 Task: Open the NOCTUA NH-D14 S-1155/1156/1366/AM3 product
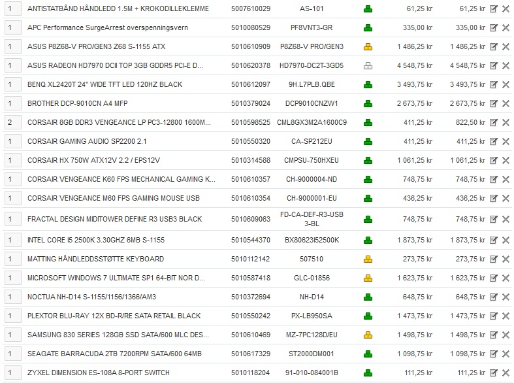(92, 297)
